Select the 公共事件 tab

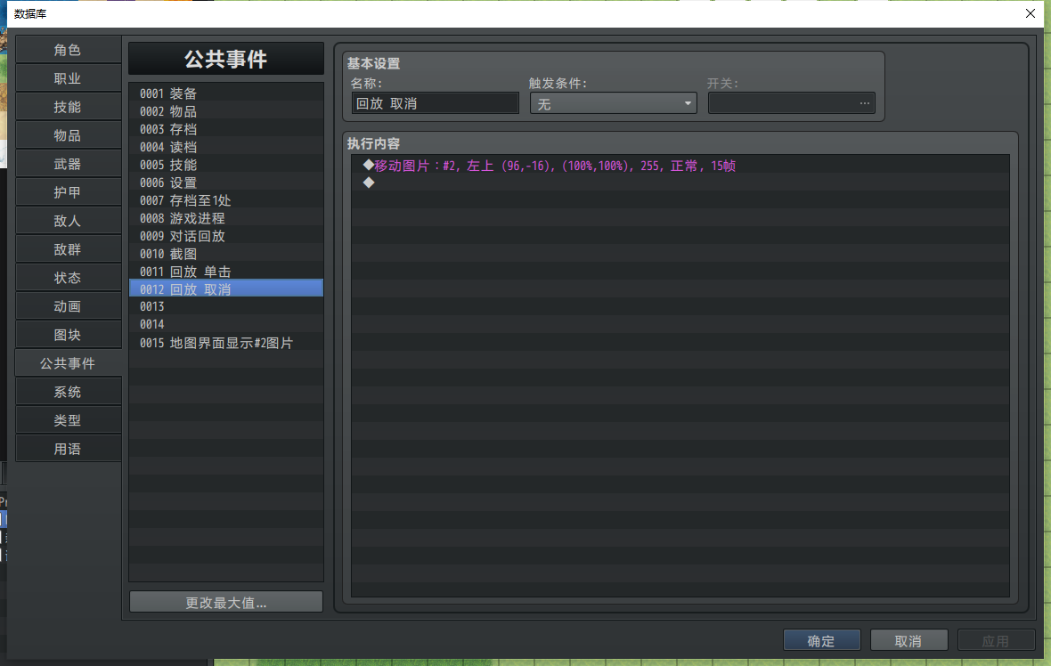pyautogui.click(x=68, y=363)
